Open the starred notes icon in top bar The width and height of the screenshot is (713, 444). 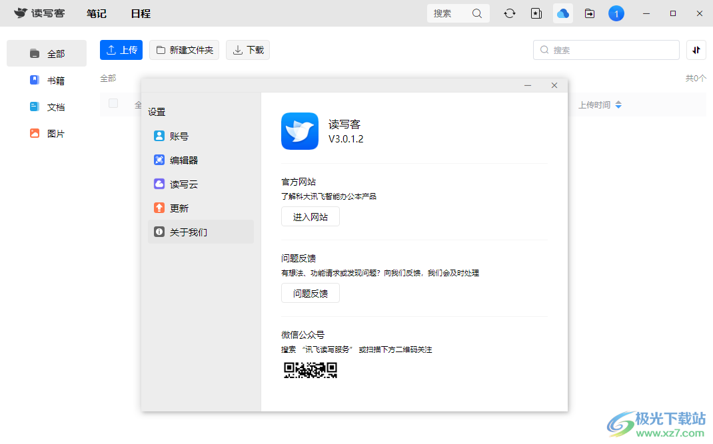(x=536, y=13)
